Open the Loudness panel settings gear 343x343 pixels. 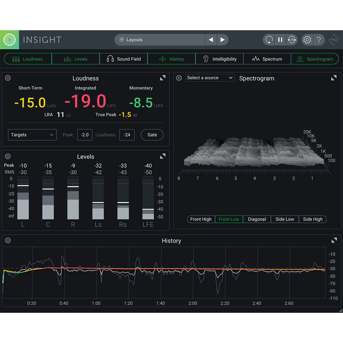point(8,78)
